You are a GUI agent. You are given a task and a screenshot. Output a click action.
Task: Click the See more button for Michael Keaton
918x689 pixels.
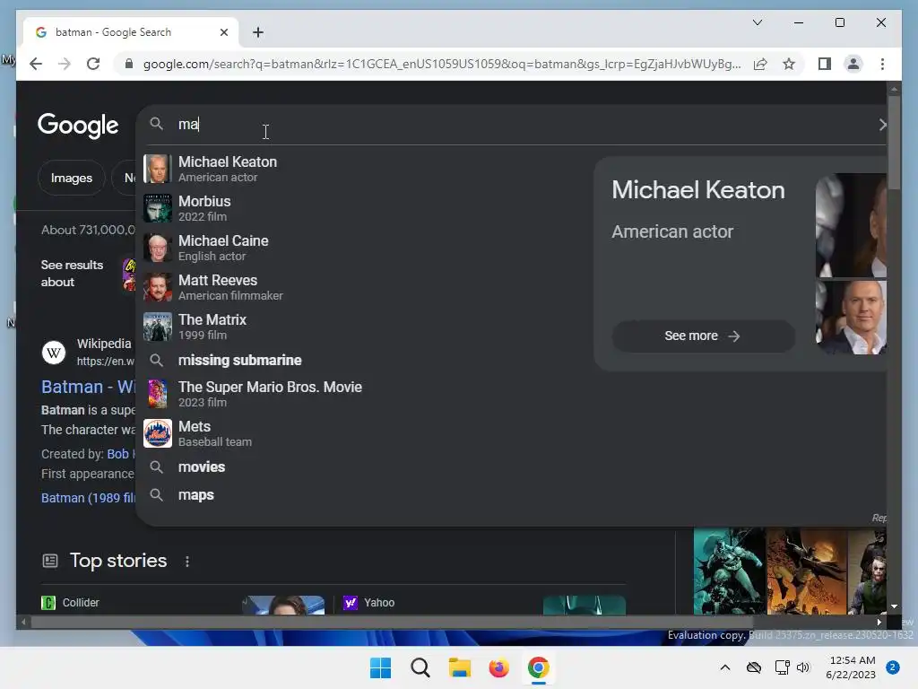tap(703, 336)
